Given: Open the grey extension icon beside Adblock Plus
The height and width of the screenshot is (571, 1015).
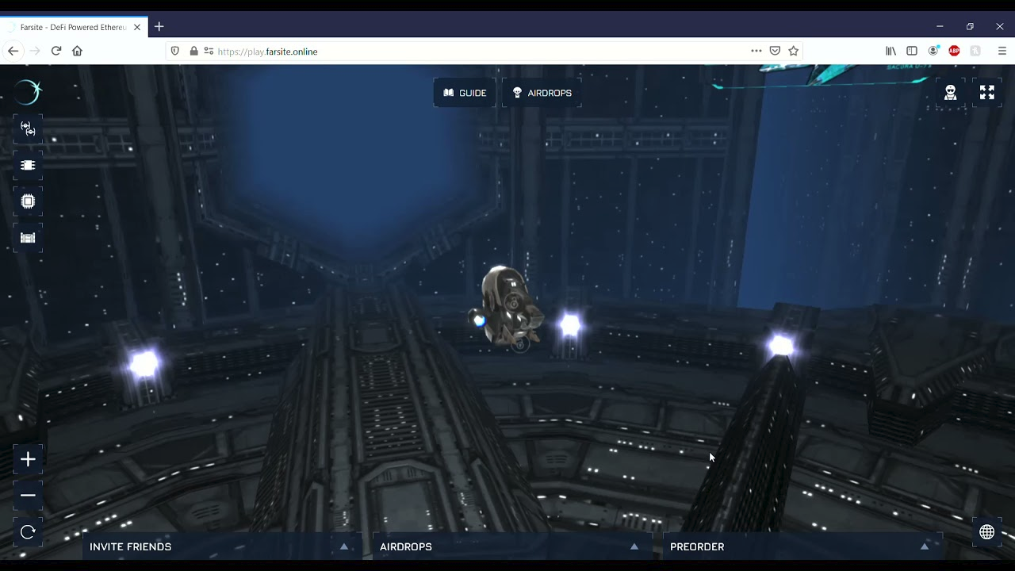Looking at the screenshot, I should pyautogui.click(x=975, y=51).
